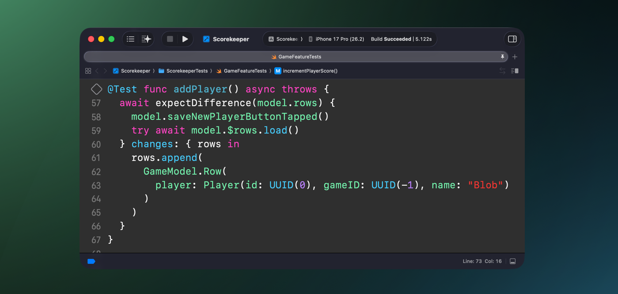Click the pin icon on the tab
The image size is (618, 294).
coord(502,57)
